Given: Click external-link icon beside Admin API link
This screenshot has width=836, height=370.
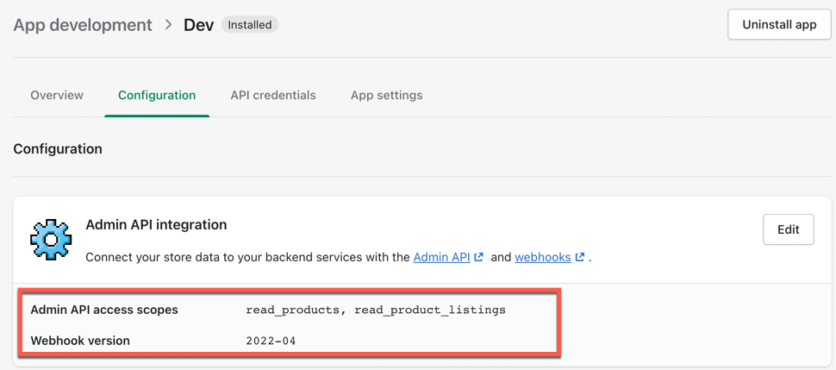Looking at the screenshot, I should click(479, 257).
